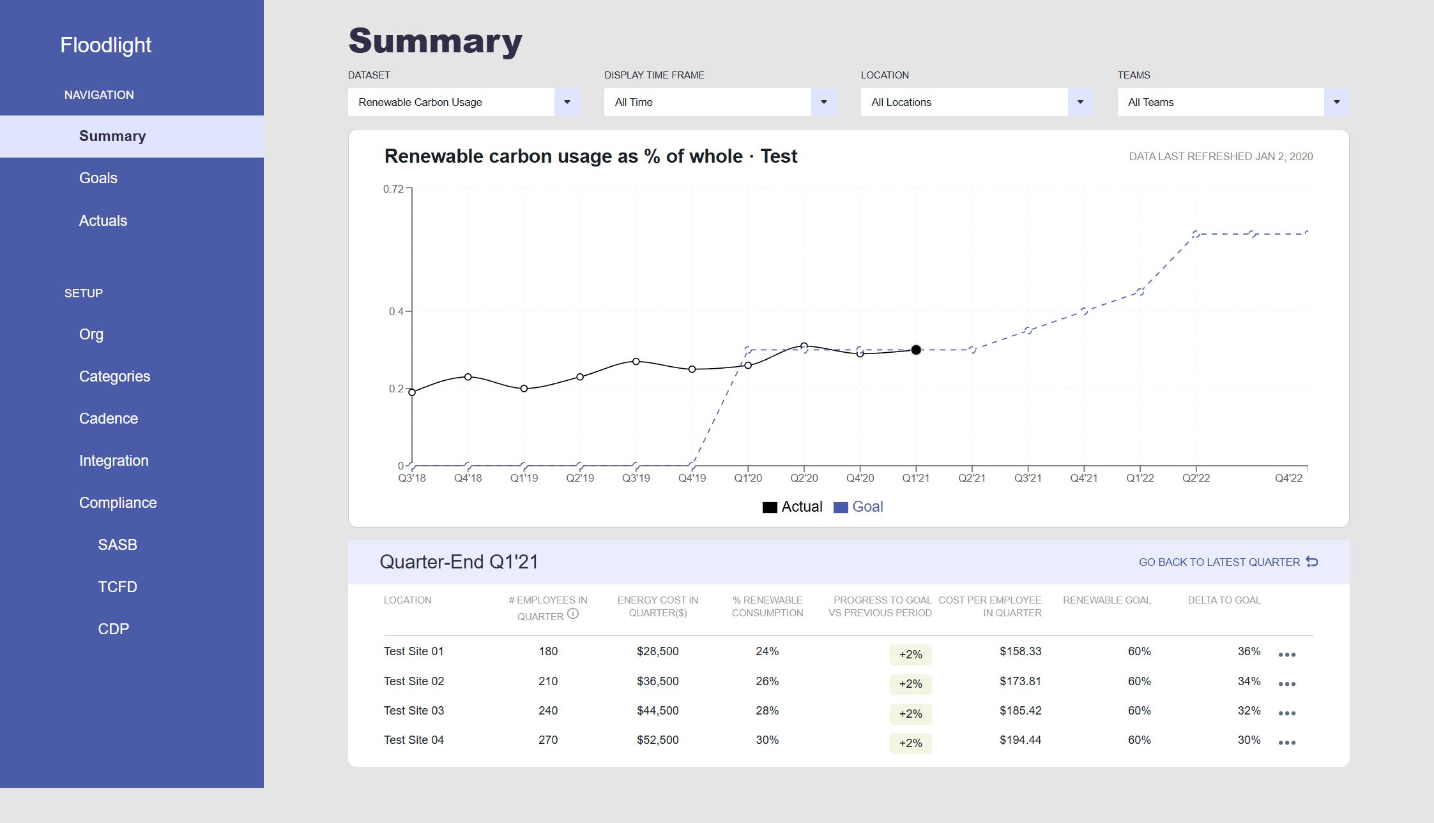Open TCFD compliance sub-item
The height and width of the screenshot is (823, 1434).
118,587
